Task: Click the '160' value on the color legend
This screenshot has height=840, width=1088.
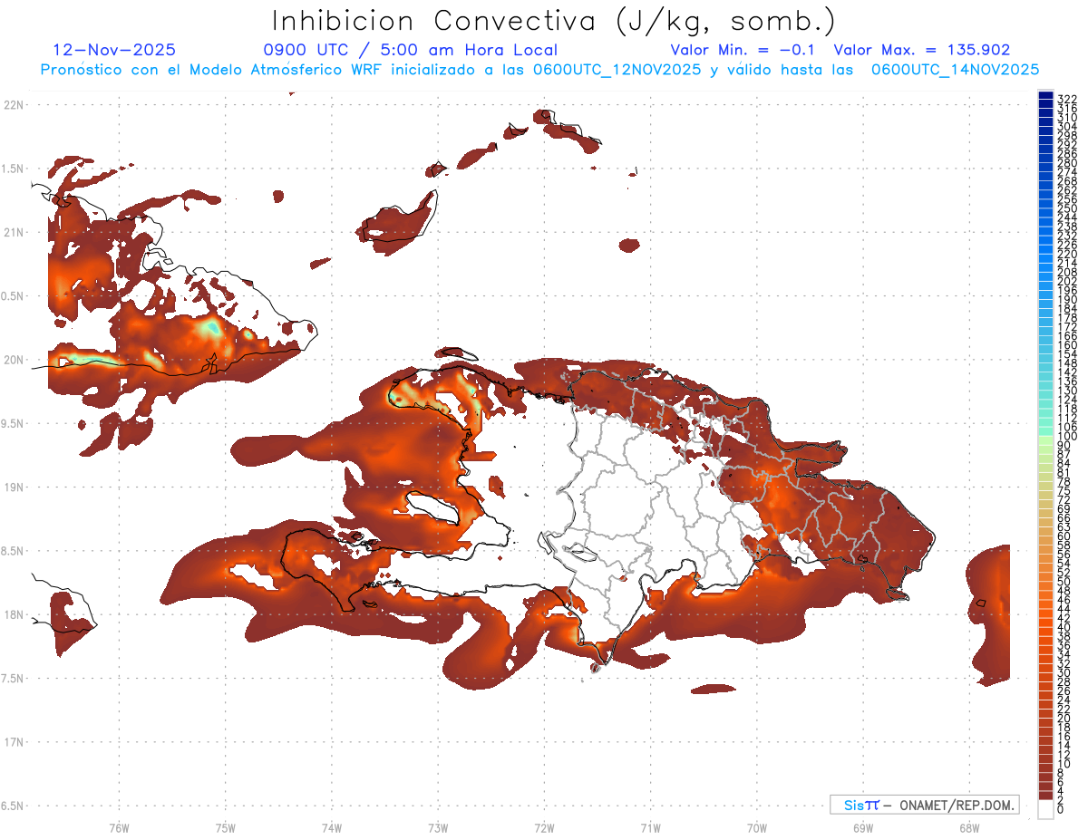Action: coord(1066,345)
